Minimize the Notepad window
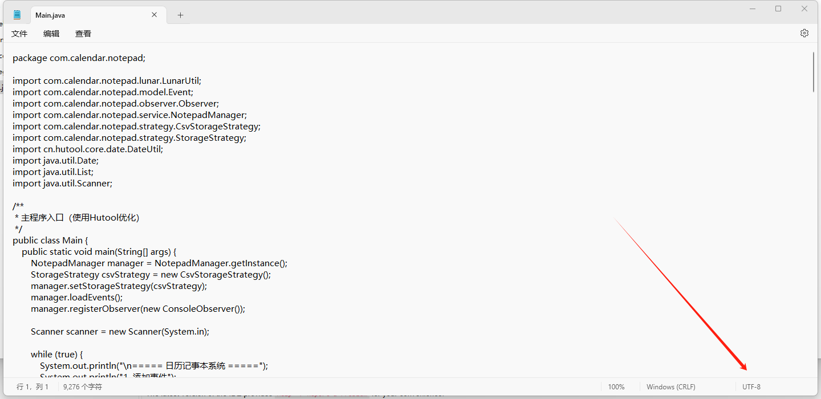The height and width of the screenshot is (399, 821). [x=753, y=9]
